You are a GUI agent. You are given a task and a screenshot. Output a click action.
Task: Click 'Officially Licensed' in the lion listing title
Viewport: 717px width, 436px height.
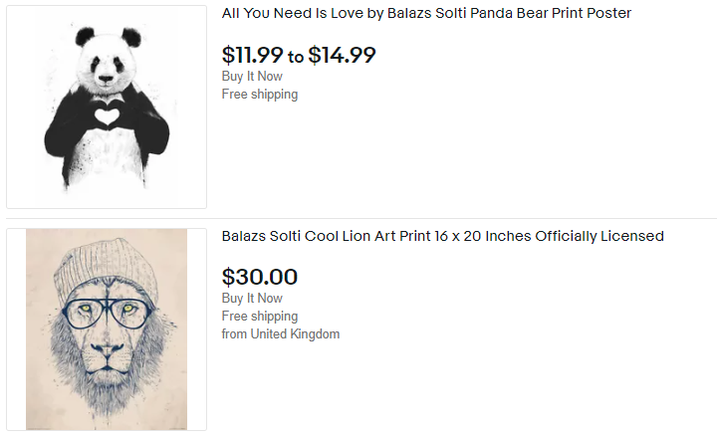coord(599,236)
